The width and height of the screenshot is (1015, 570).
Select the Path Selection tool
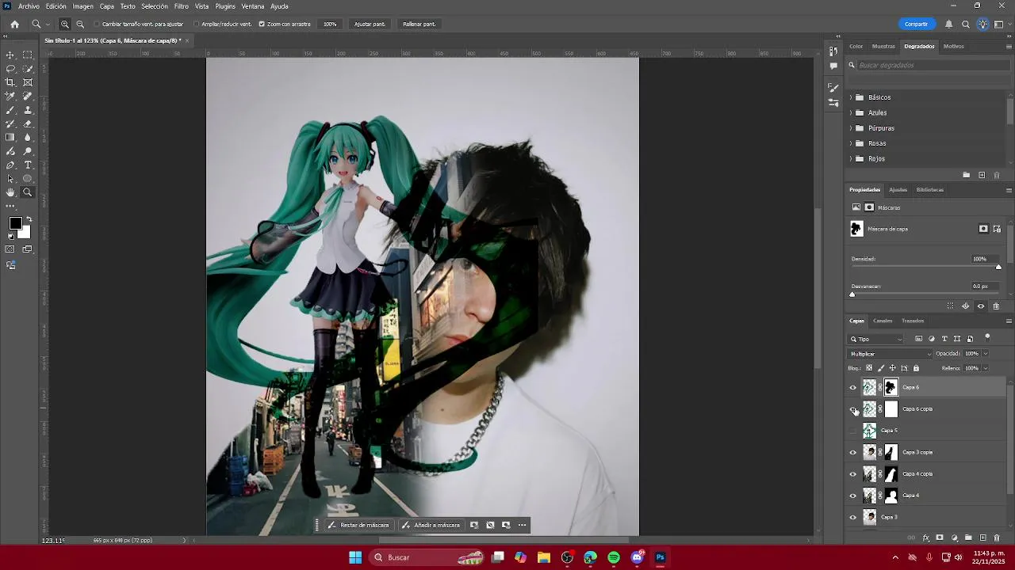click(10, 178)
